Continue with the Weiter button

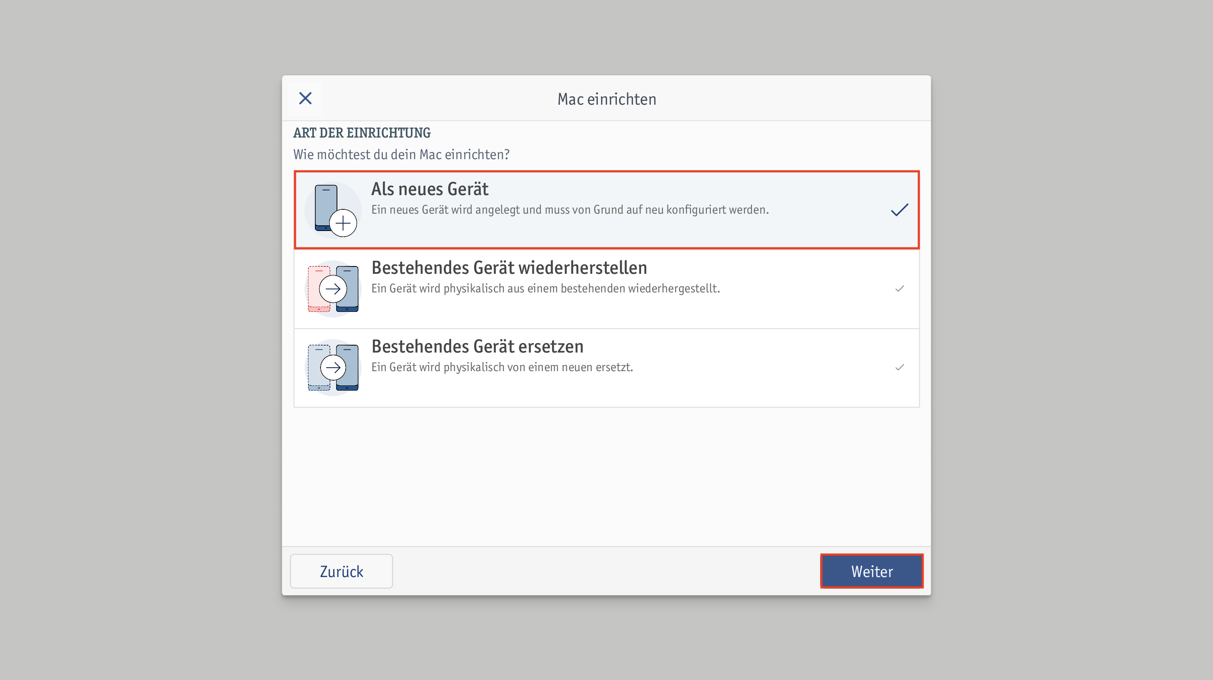tap(872, 571)
